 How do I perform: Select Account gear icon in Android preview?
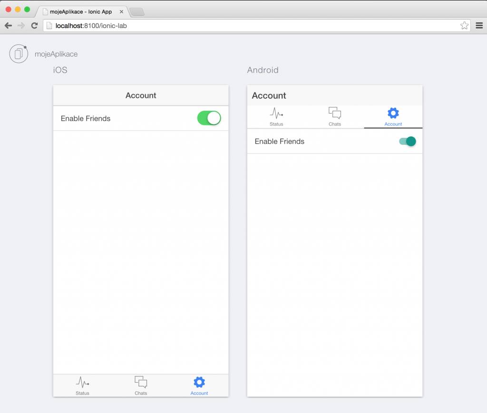point(393,113)
